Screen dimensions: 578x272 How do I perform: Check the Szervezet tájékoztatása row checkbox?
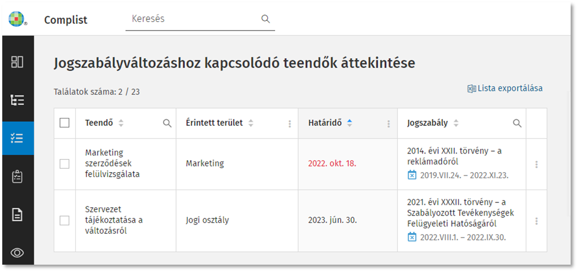[65, 220]
